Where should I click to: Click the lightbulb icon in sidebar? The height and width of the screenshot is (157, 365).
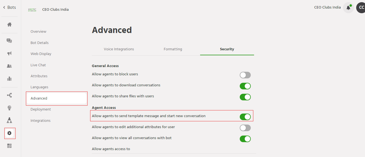9,108
